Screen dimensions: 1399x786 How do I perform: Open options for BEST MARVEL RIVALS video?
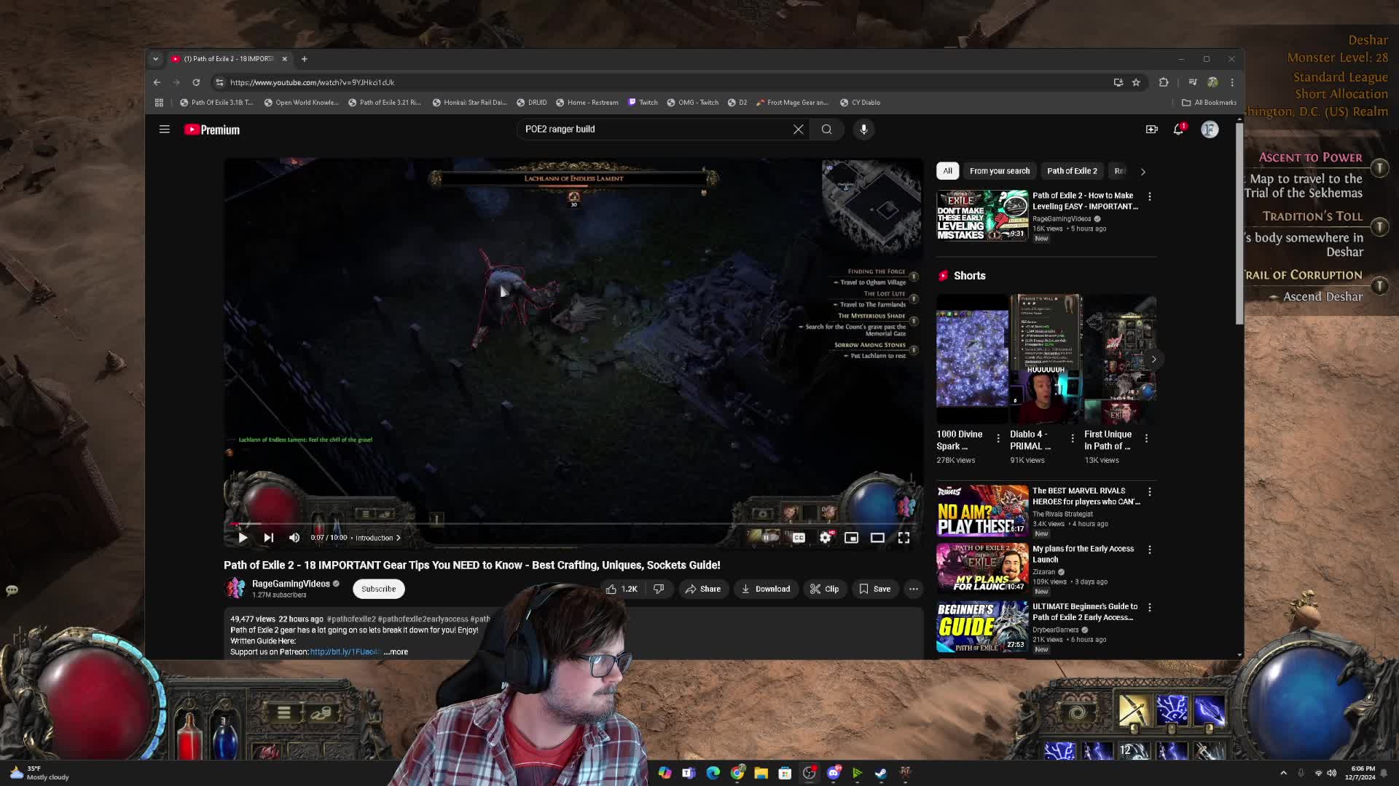point(1150,492)
